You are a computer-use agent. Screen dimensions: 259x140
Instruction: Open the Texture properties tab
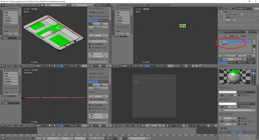coord(250,32)
